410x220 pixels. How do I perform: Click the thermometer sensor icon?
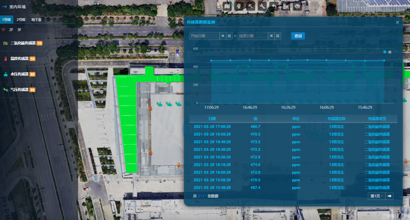[6, 59]
